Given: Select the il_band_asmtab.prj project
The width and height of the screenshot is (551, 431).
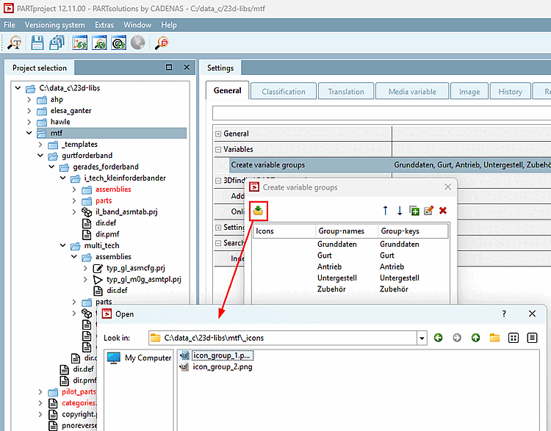Looking at the screenshot, I should pos(126,211).
